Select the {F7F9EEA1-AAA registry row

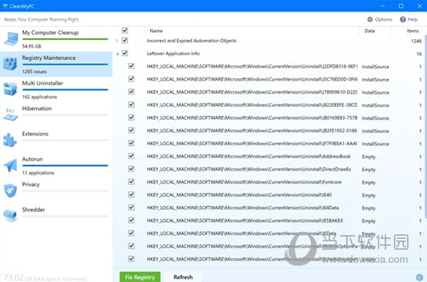coord(269,144)
